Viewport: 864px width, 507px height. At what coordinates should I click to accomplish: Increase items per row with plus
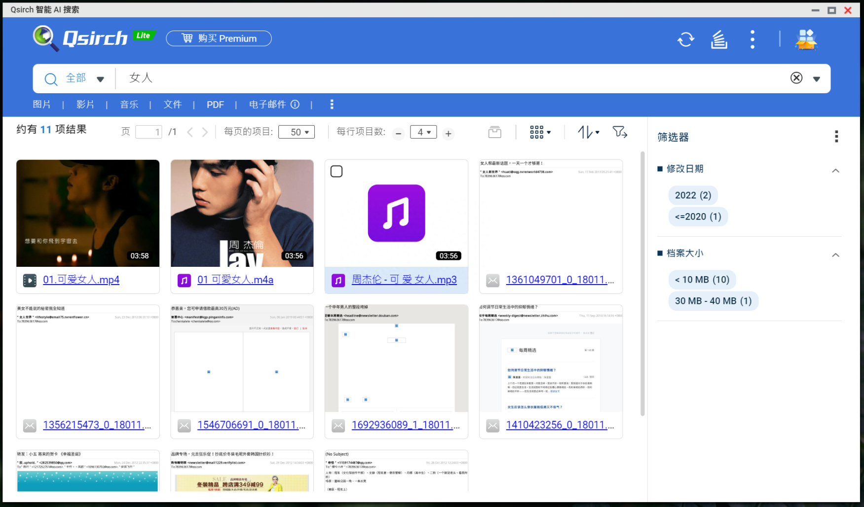tap(448, 134)
